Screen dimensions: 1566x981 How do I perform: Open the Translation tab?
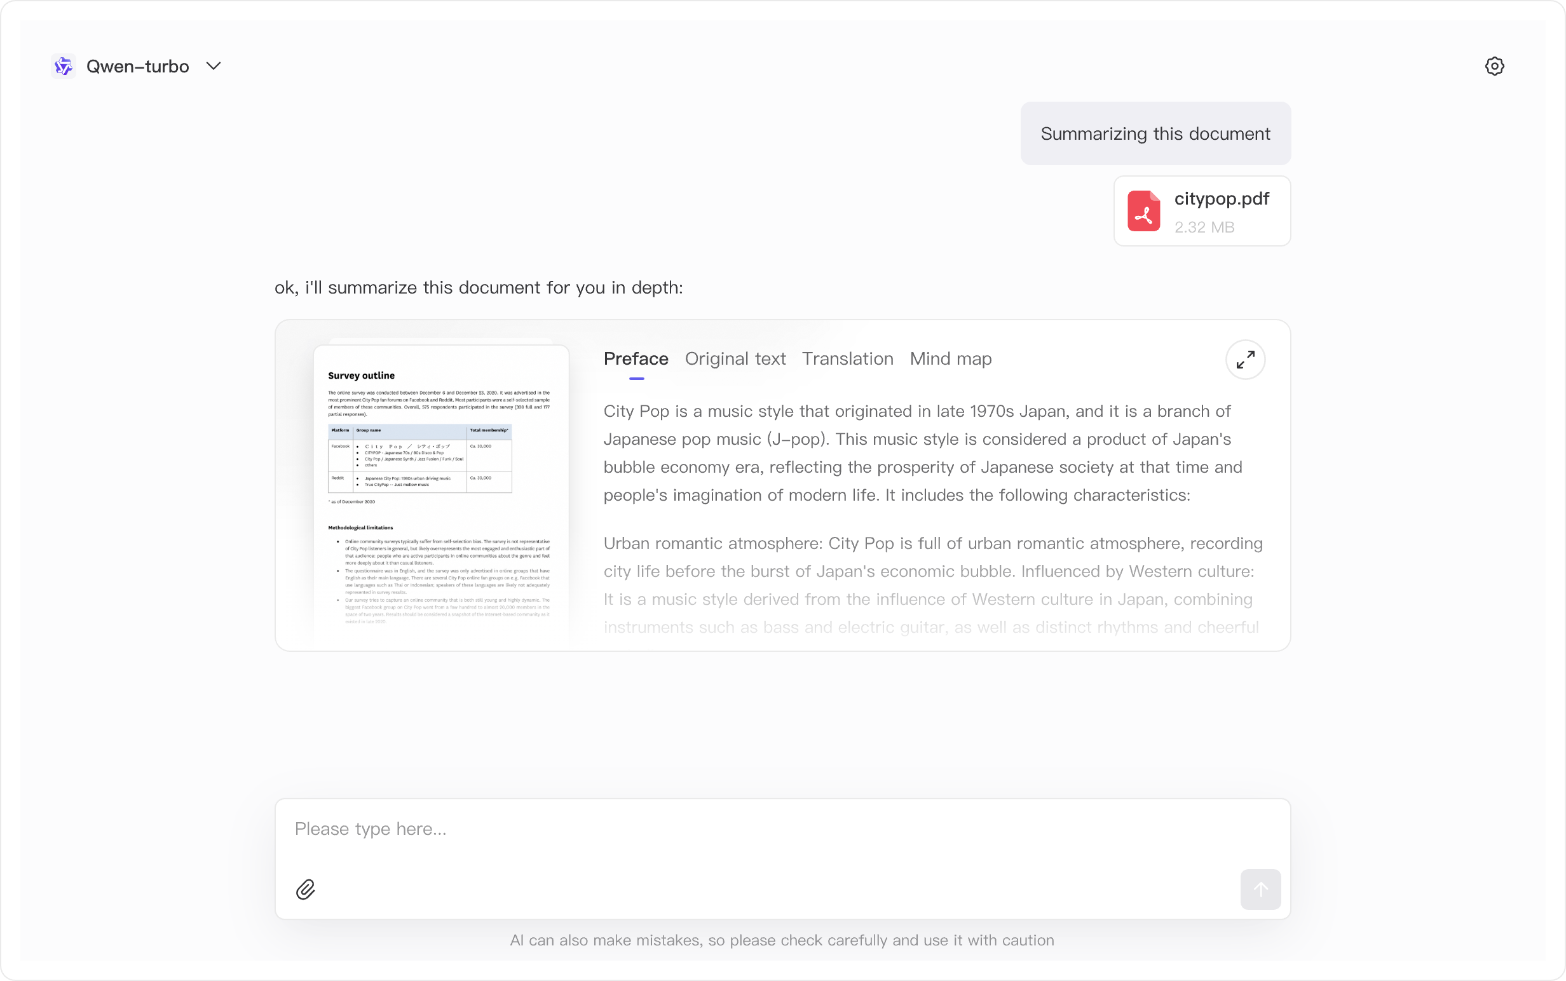click(847, 359)
